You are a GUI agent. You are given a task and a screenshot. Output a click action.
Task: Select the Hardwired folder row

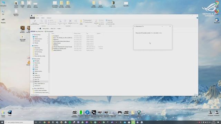pyautogui.click(x=77, y=40)
